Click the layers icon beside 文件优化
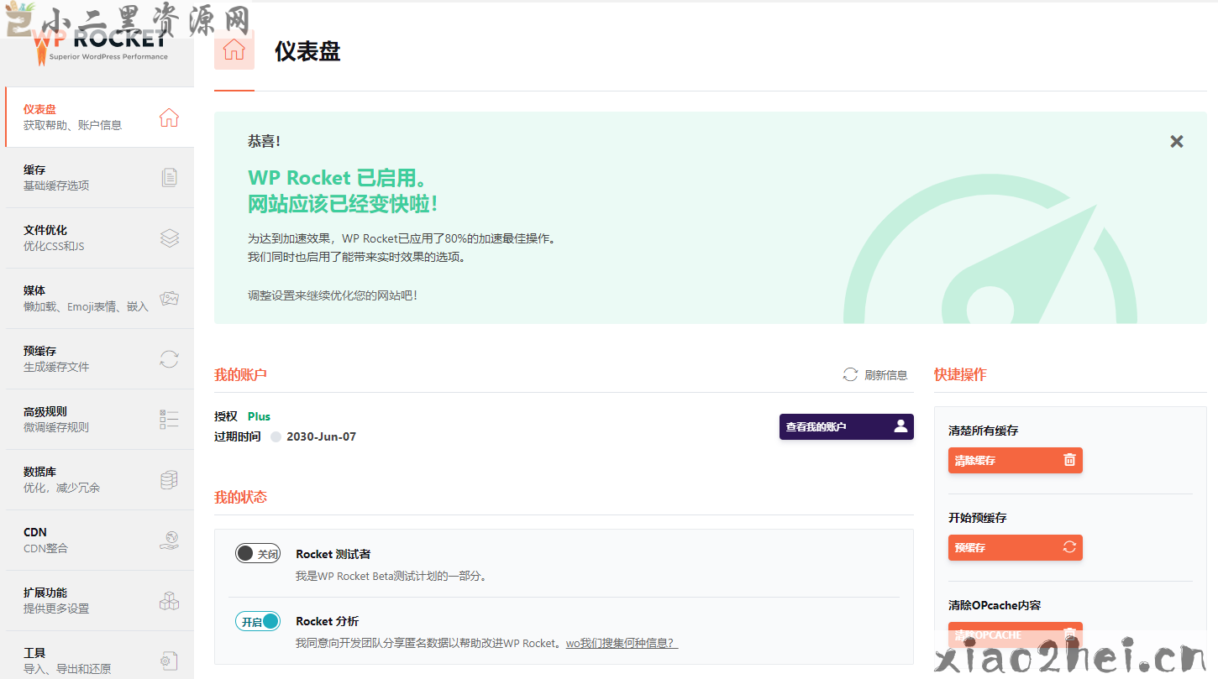 coord(169,238)
